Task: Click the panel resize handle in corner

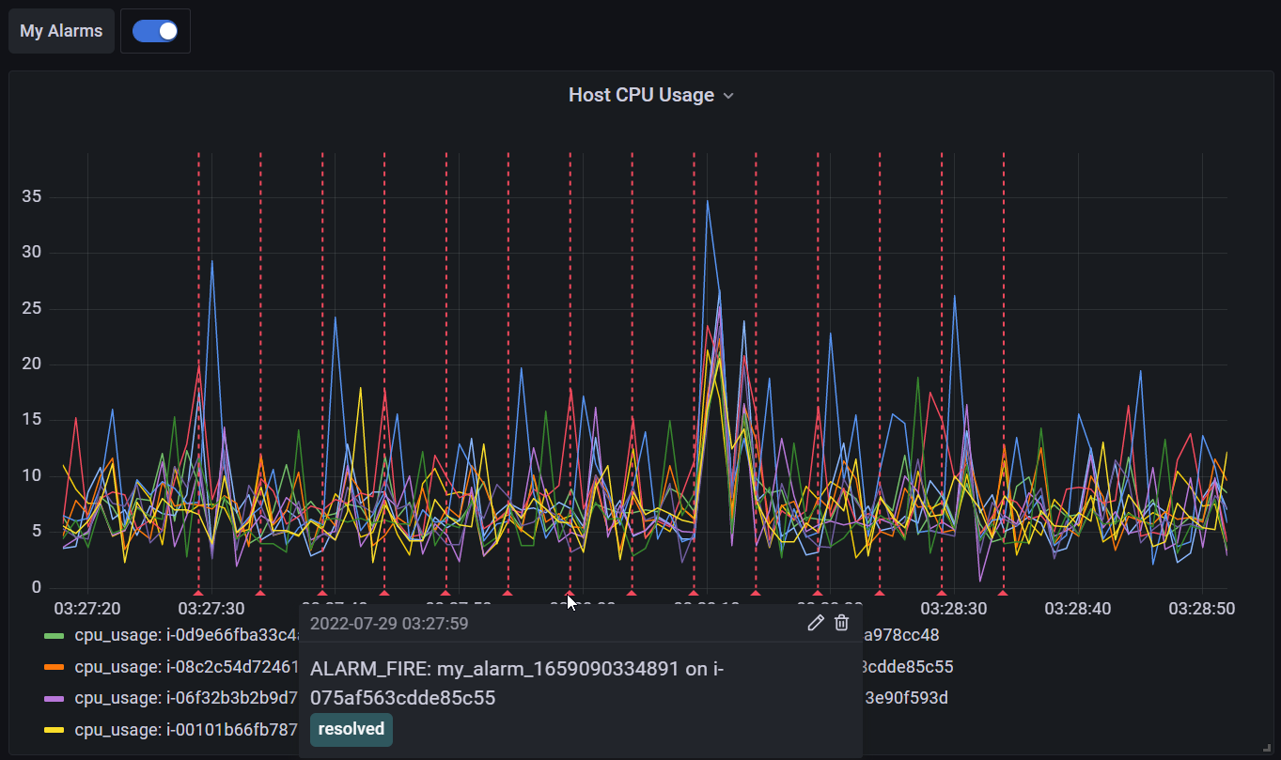Action: [x=1266, y=747]
